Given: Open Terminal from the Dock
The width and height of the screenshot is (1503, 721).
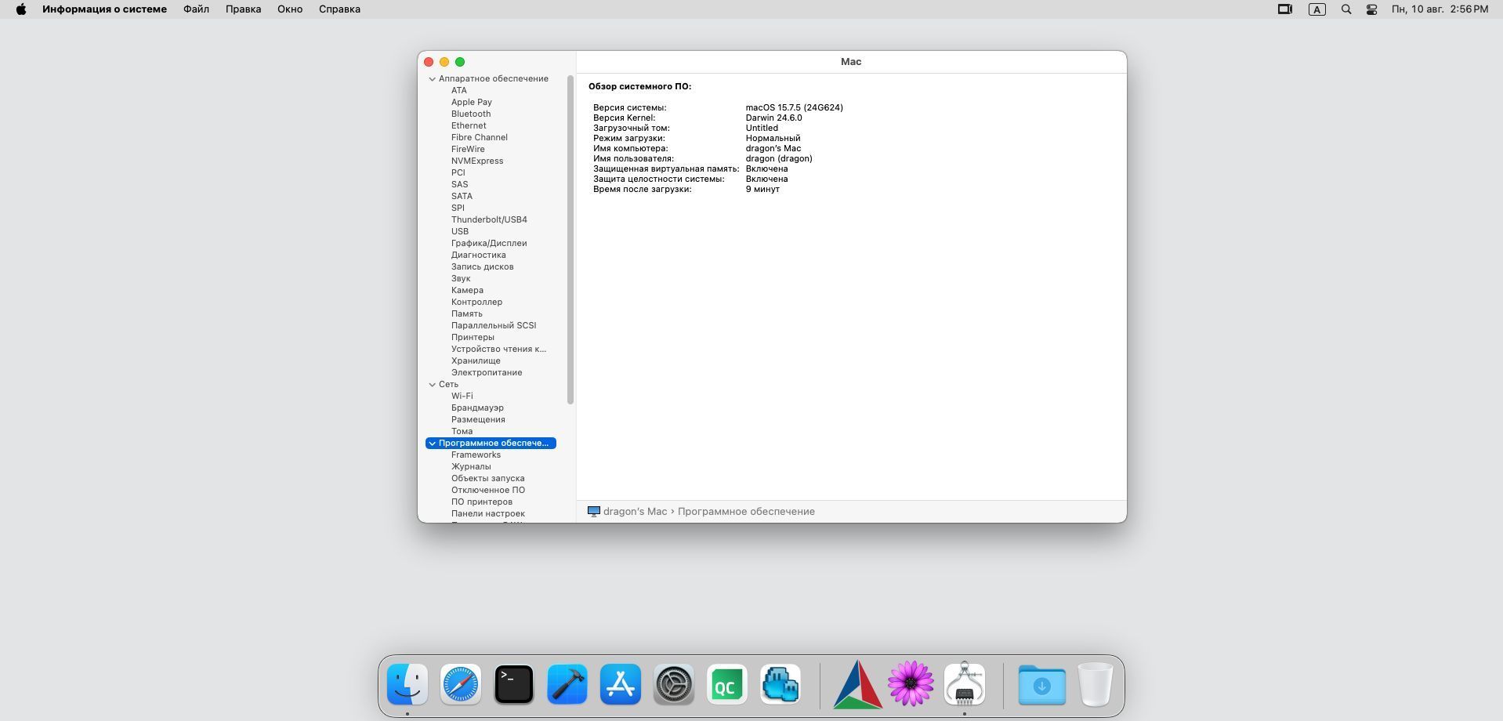Looking at the screenshot, I should coord(514,684).
